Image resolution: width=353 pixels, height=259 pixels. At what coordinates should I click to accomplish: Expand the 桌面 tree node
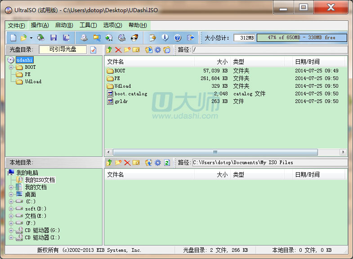[x=11, y=194]
